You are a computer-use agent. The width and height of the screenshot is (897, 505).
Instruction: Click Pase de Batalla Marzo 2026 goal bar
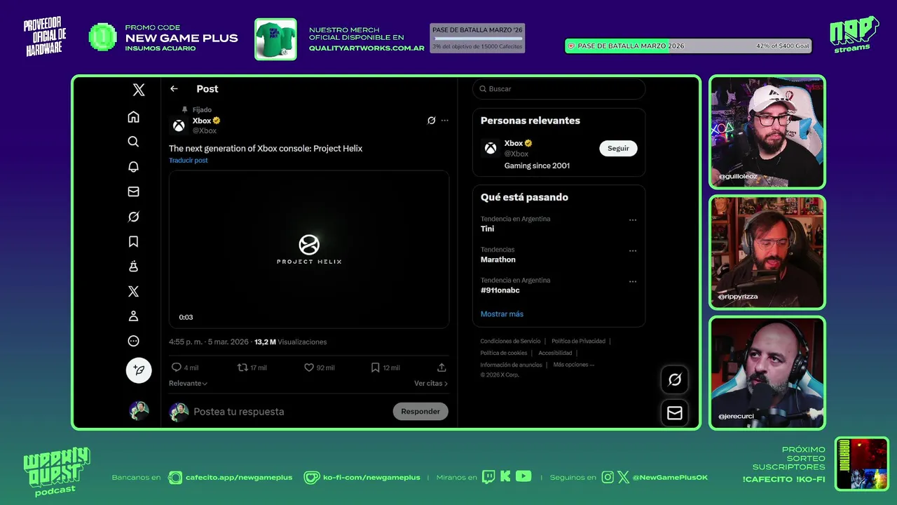(x=688, y=46)
